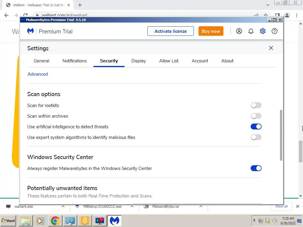Open Chrome's three-dot menu
Image resolution: width=303 pixels, height=227 pixels.
[296, 15]
